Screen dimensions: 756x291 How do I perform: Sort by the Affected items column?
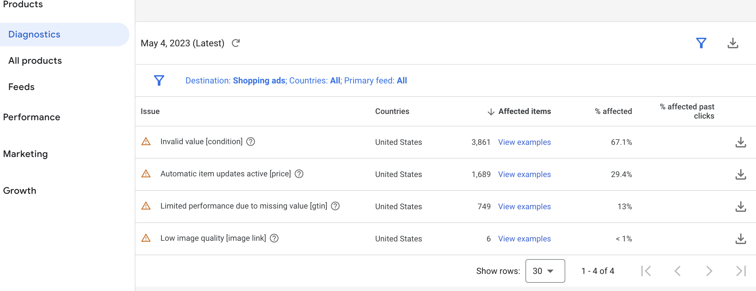[x=524, y=112]
